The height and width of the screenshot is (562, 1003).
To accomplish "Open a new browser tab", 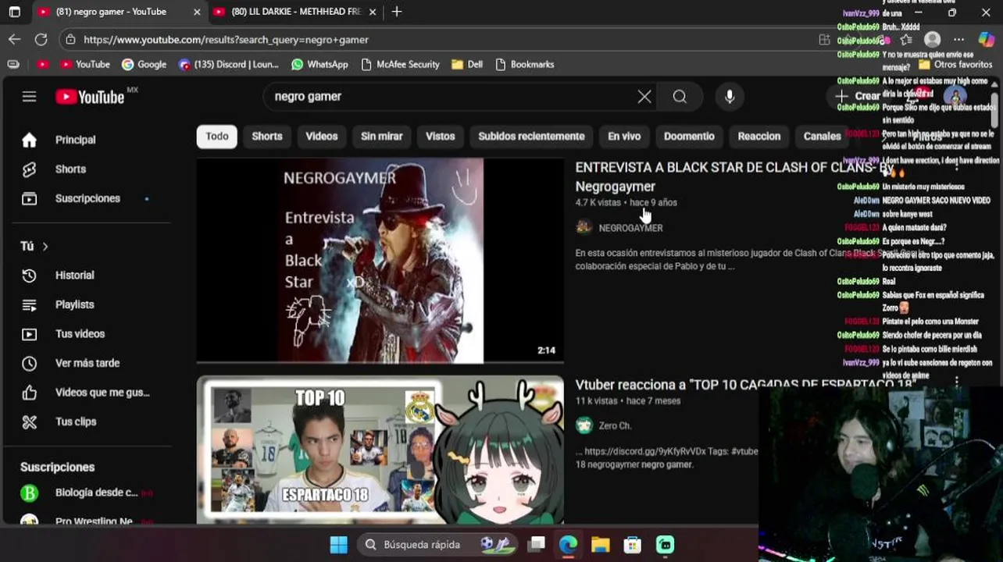I will coord(397,12).
